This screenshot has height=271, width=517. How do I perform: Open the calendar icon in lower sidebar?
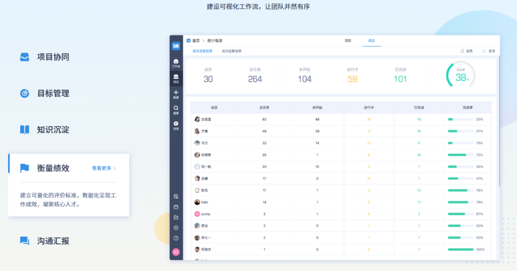pos(176,207)
